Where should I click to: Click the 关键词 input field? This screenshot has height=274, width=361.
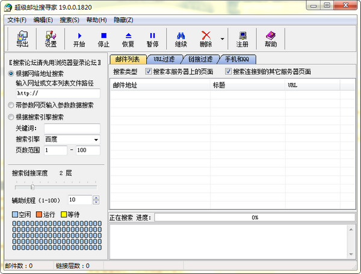tap(72, 129)
